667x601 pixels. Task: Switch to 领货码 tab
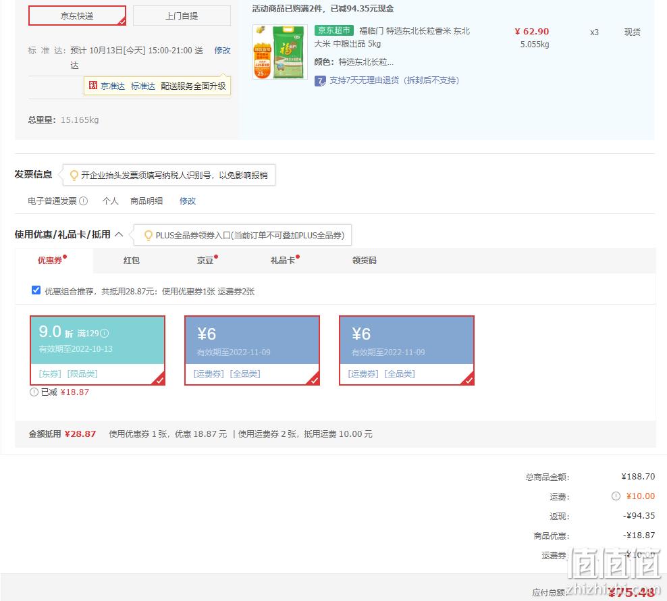point(364,261)
